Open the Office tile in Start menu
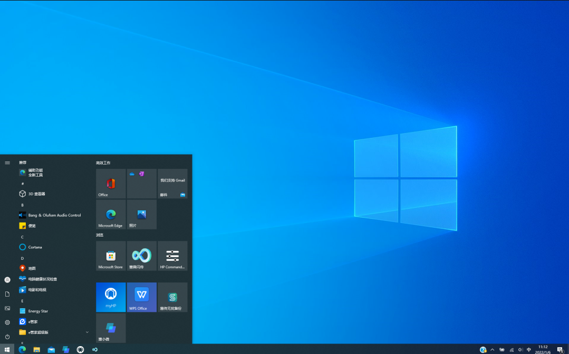 tap(111, 184)
